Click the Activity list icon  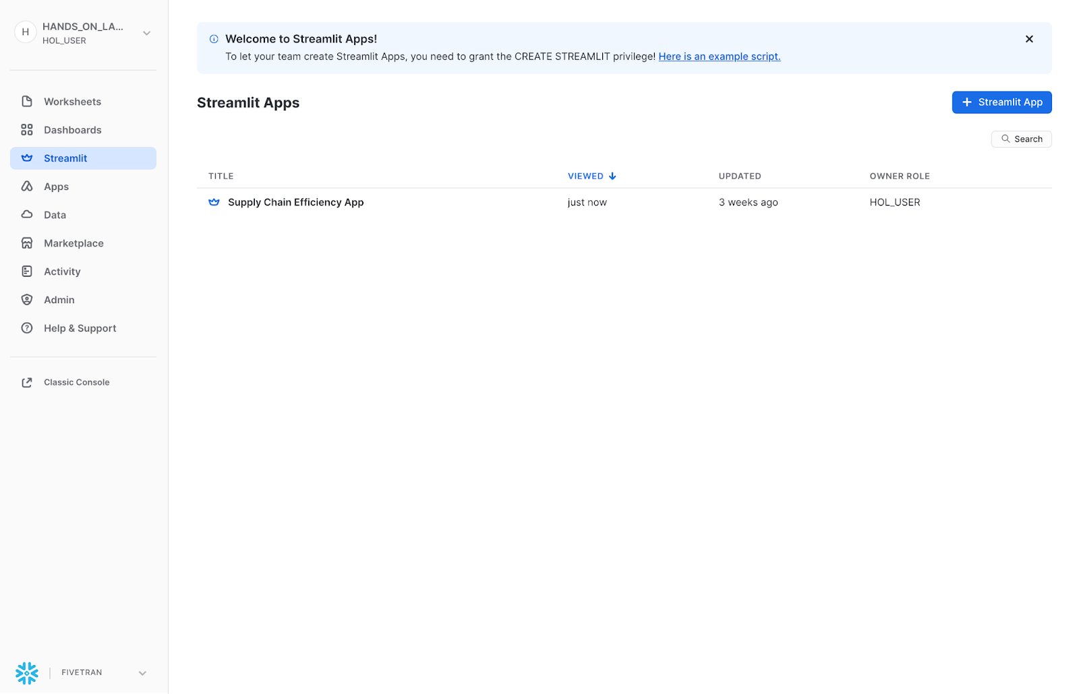[27, 272]
